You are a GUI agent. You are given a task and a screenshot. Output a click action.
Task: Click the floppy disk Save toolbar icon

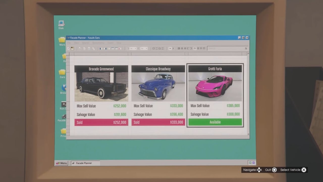click(x=72, y=48)
